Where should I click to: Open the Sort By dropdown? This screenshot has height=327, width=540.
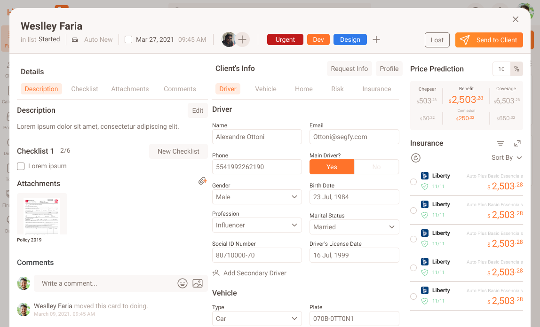(x=507, y=158)
